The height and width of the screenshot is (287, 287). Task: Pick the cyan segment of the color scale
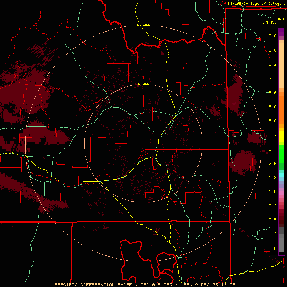tap(282, 175)
